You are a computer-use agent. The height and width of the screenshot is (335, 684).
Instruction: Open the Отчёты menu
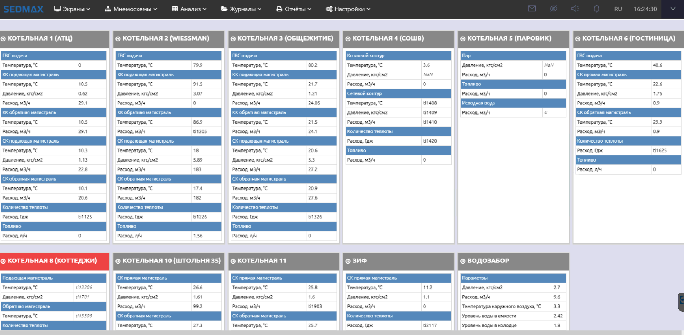click(x=293, y=9)
